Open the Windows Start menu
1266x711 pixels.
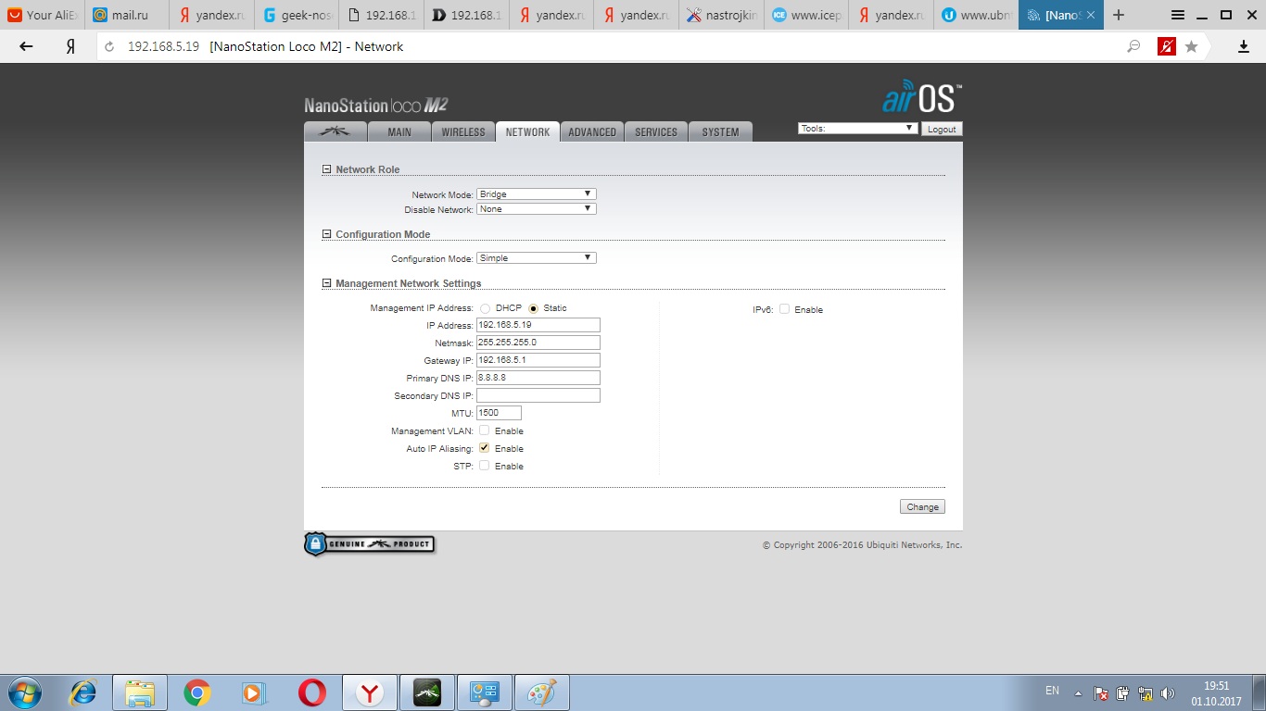click(x=24, y=692)
